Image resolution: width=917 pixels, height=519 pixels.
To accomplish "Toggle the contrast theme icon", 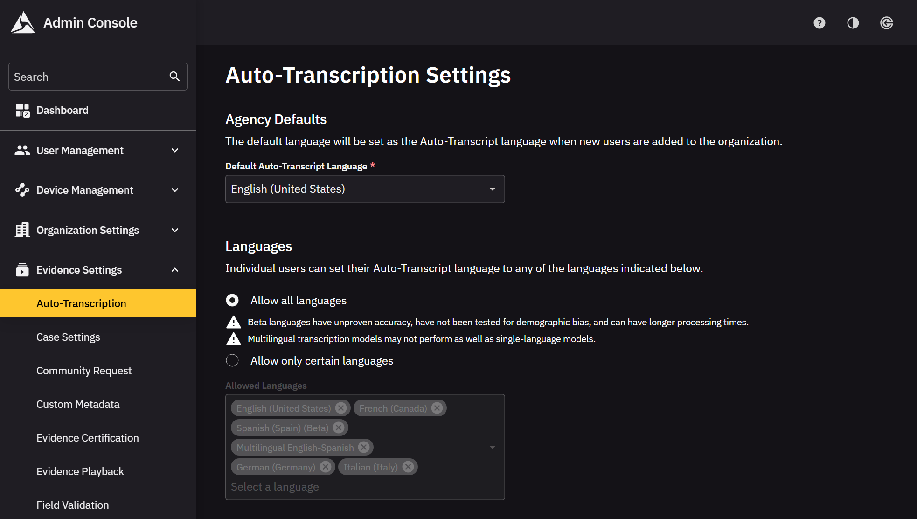I will click(x=853, y=23).
